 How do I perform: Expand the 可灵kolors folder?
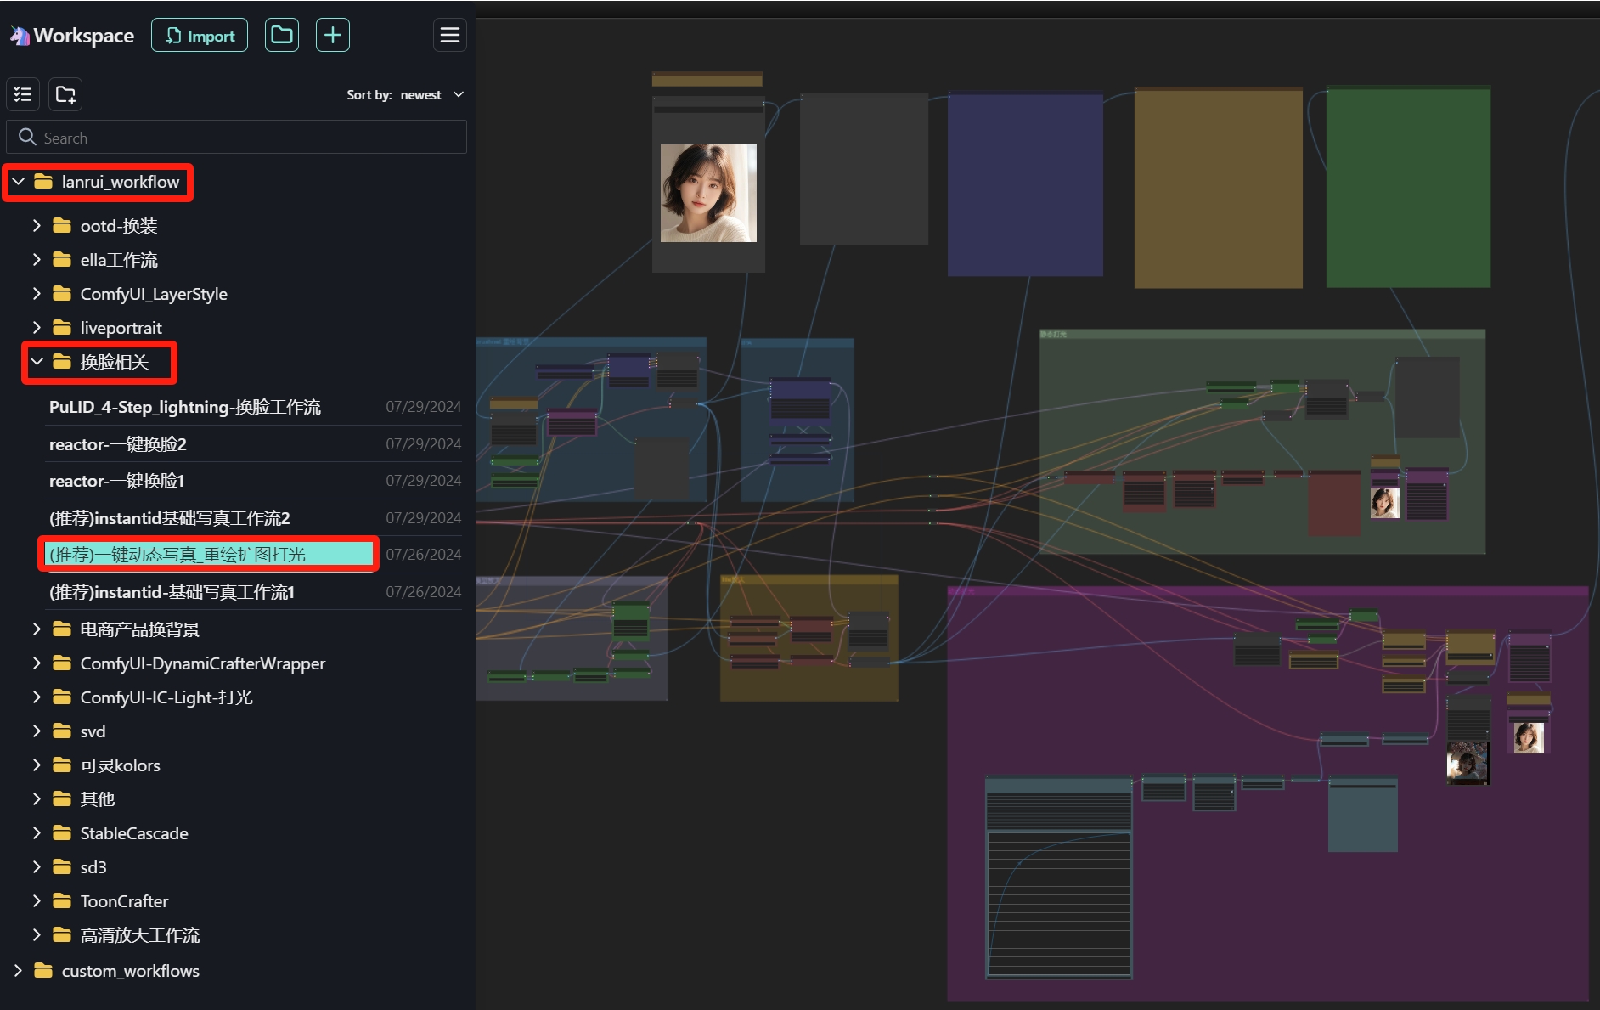tap(37, 765)
